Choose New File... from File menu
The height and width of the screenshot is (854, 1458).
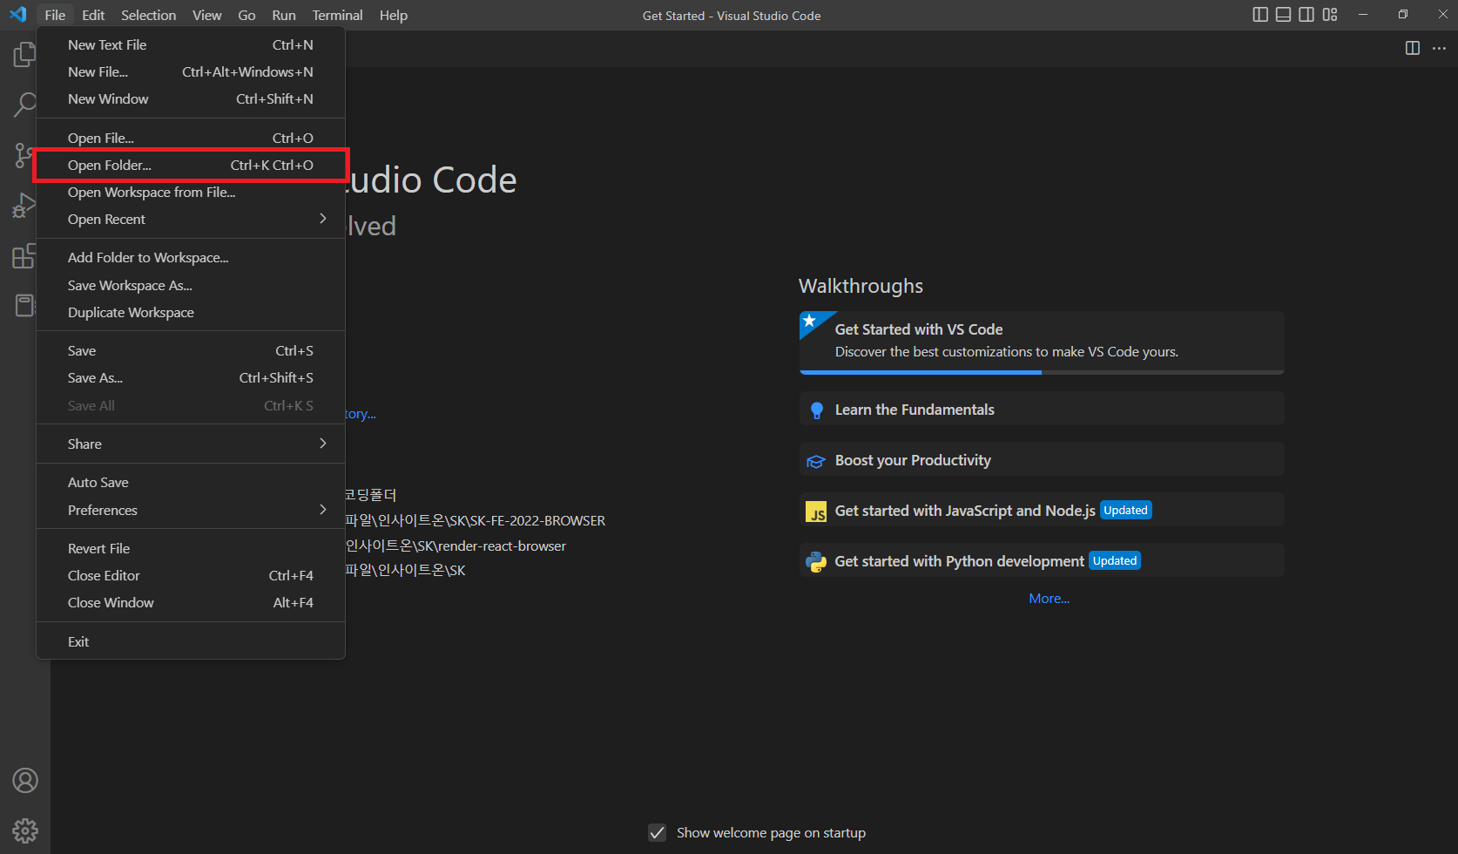coord(191,71)
